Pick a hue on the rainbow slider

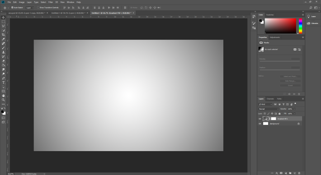pyautogui.click(x=300, y=26)
